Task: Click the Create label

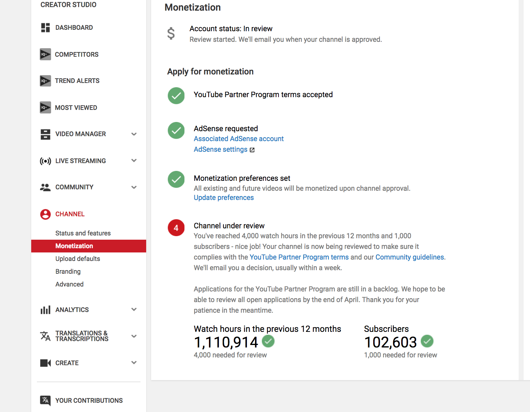Action: click(x=67, y=363)
